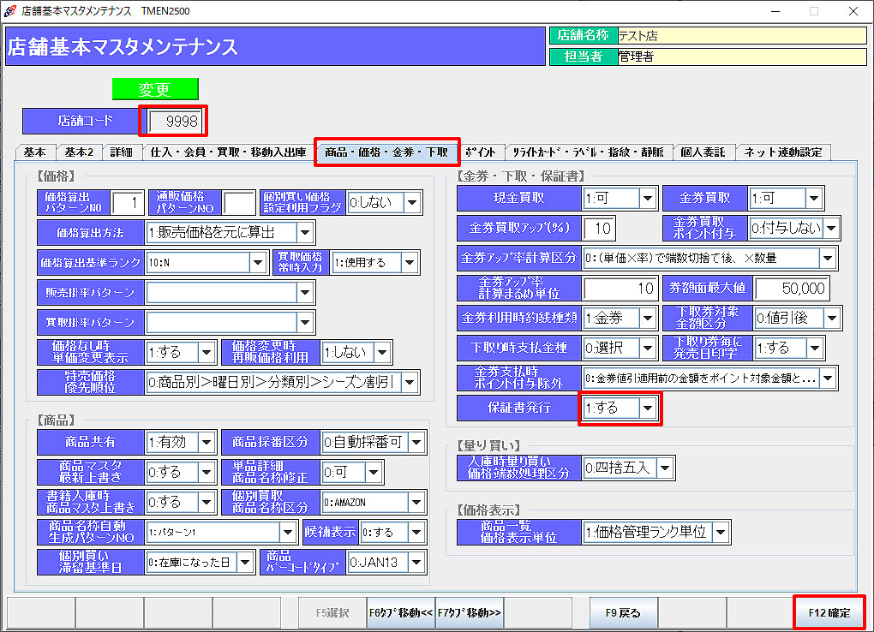
Task: Expand the 保証書発行 dropdown
Action: (x=649, y=408)
